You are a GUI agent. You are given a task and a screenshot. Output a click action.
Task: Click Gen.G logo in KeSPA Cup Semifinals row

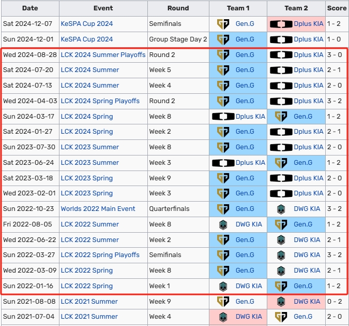[x=223, y=24]
